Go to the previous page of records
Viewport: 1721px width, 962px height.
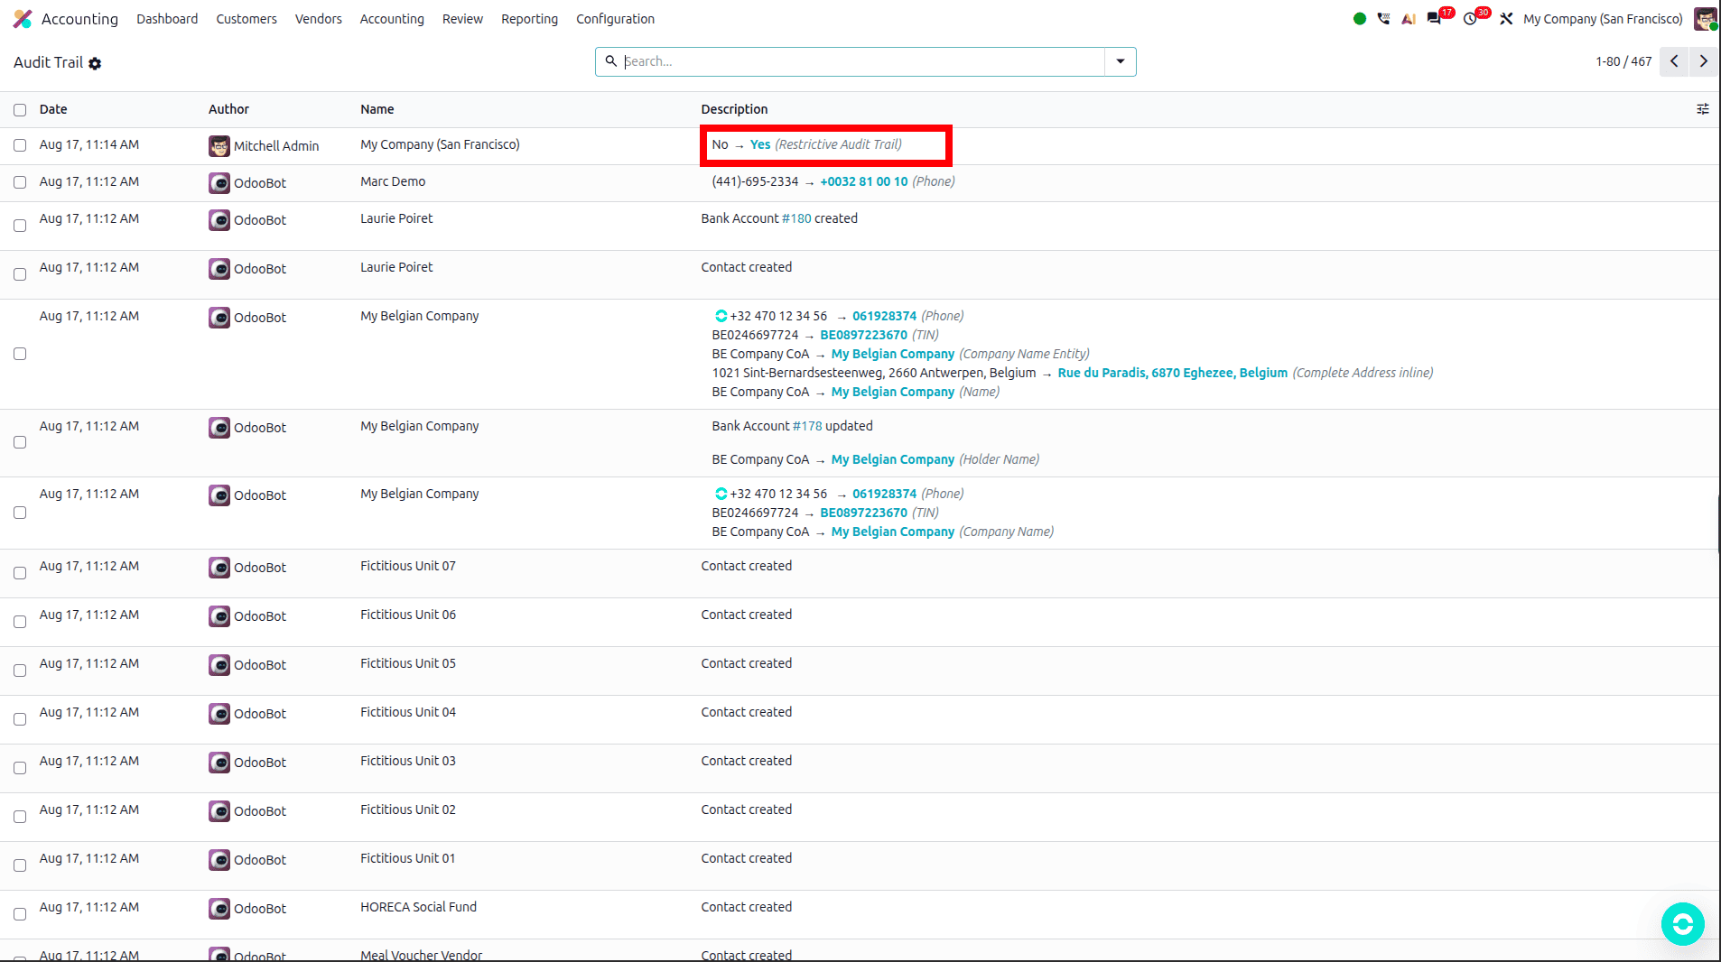click(x=1674, y=61)
